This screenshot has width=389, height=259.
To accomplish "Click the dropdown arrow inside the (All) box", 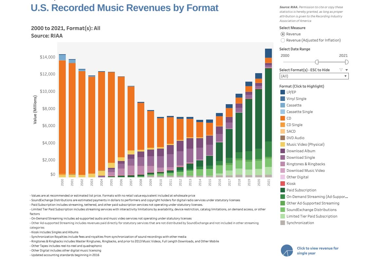I will [x=345, y=76].
